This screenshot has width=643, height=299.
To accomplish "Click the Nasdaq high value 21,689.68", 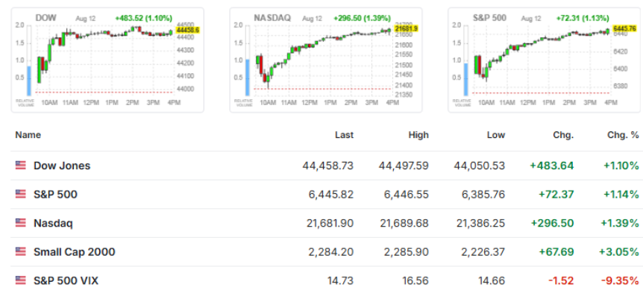I will (405, 223).
